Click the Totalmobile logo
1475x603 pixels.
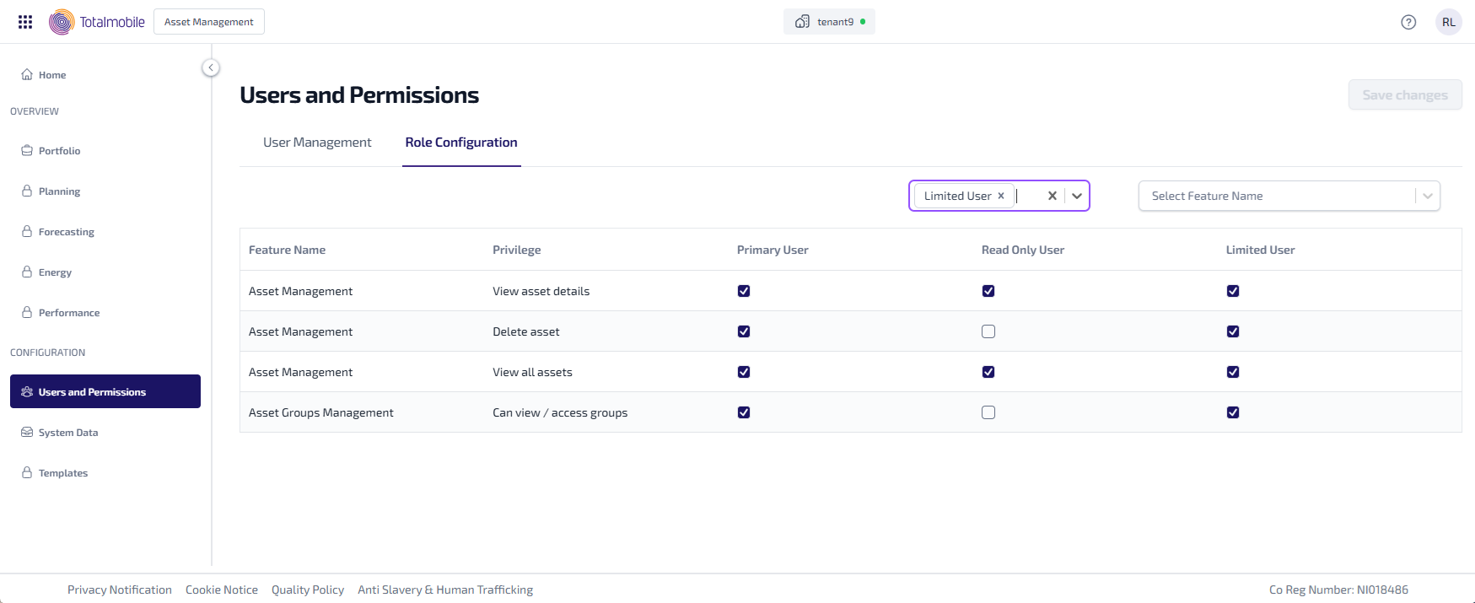click(x=97, y=22)
